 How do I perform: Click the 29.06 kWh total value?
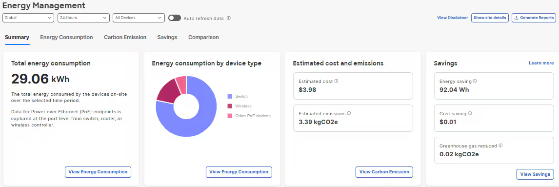40,79
